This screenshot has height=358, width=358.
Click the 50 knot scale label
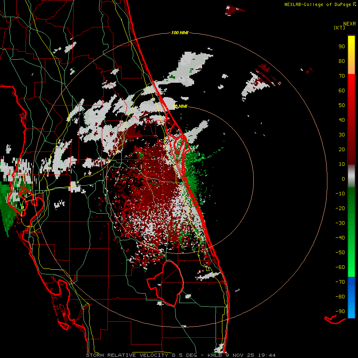(342, 105)
